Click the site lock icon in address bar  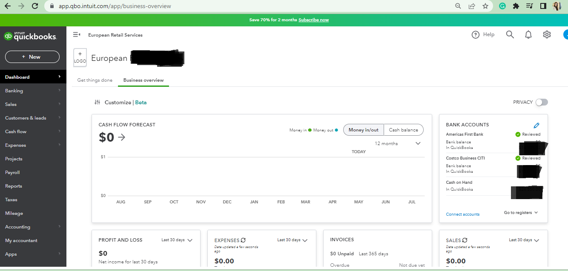[x=52, y=6]
